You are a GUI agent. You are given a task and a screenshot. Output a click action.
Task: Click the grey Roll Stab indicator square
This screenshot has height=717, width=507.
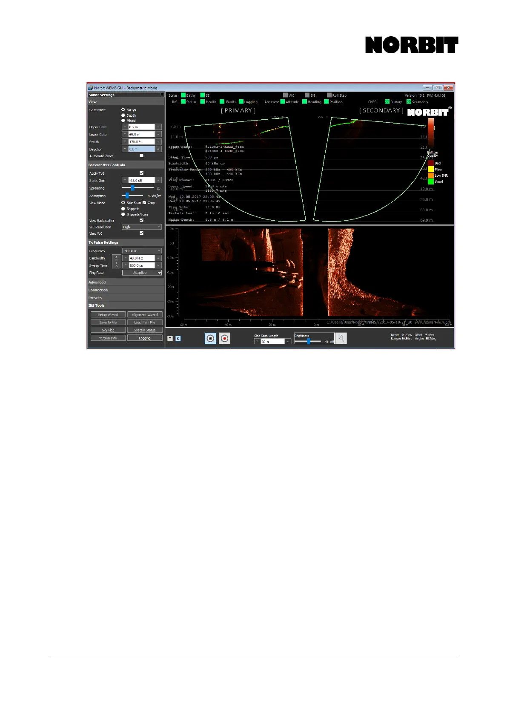pos(329,95)
